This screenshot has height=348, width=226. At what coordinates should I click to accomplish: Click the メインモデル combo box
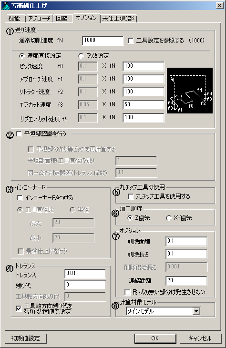pos(163,311)
